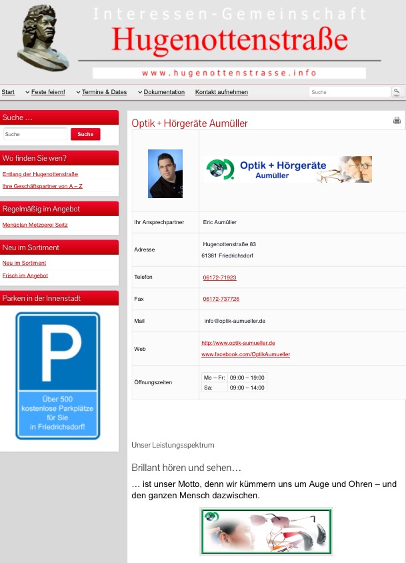Select the text 61381 Friedrichsdorf
Viewport: 406px width, 563px height.
click(227, 255)
